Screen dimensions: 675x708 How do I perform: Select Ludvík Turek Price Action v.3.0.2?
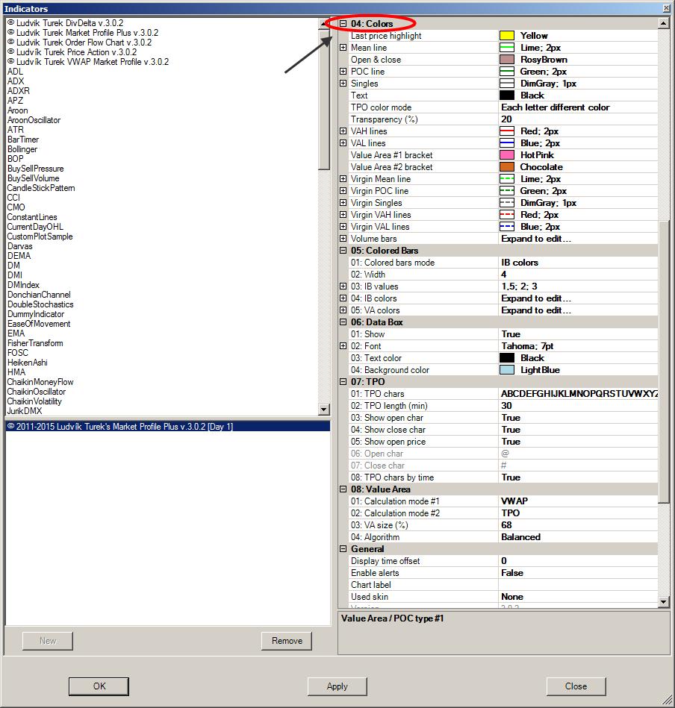point(72,52)
